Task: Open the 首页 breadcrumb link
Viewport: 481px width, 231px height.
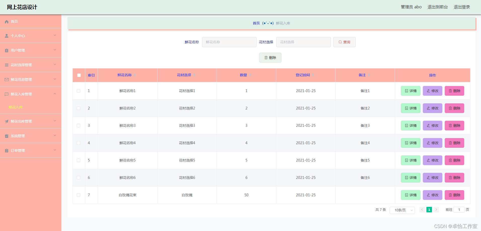Action: 256,23
